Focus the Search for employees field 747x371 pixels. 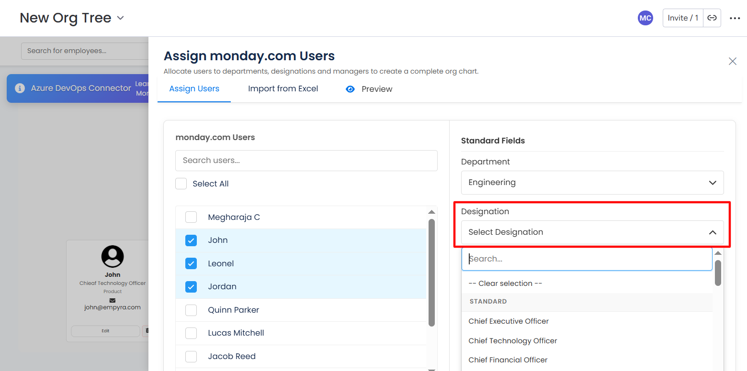pyautogui.click(x=85, y=51)
